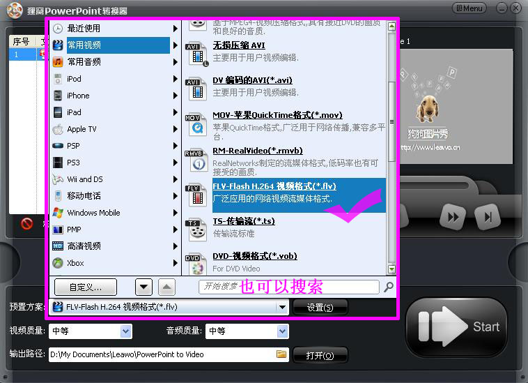Choose RM-RealVideo(*.rmvb) format
The height and width of the screenshot is (383, 528).
(x=258, y=151)
